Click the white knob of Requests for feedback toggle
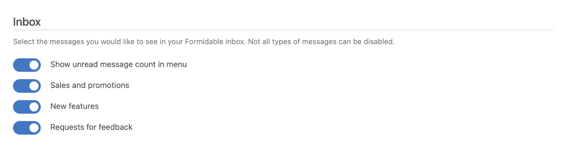Image resolution: width=567 pixels, height=161 pixels. 34,127
